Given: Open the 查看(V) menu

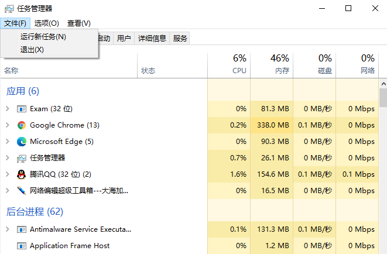Looking at the screenshot, I should (79, 23).
